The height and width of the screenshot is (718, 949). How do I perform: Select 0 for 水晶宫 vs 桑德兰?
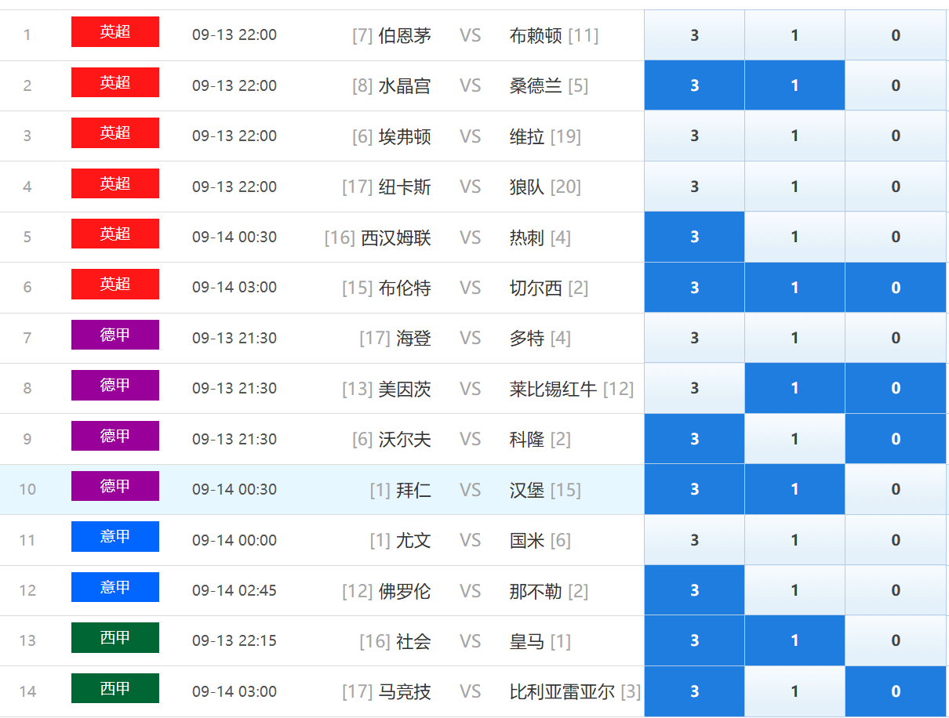pyautogui.click(x=896, y=85)
